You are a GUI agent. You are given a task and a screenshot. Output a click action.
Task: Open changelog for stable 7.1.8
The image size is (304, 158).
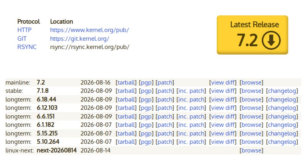282,91
